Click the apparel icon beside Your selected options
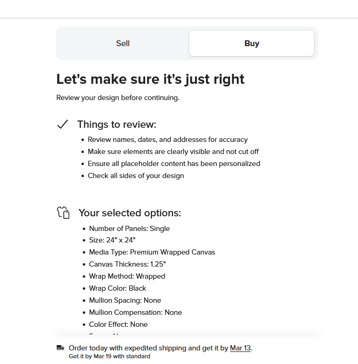The image size is (358, 364). 63,213
